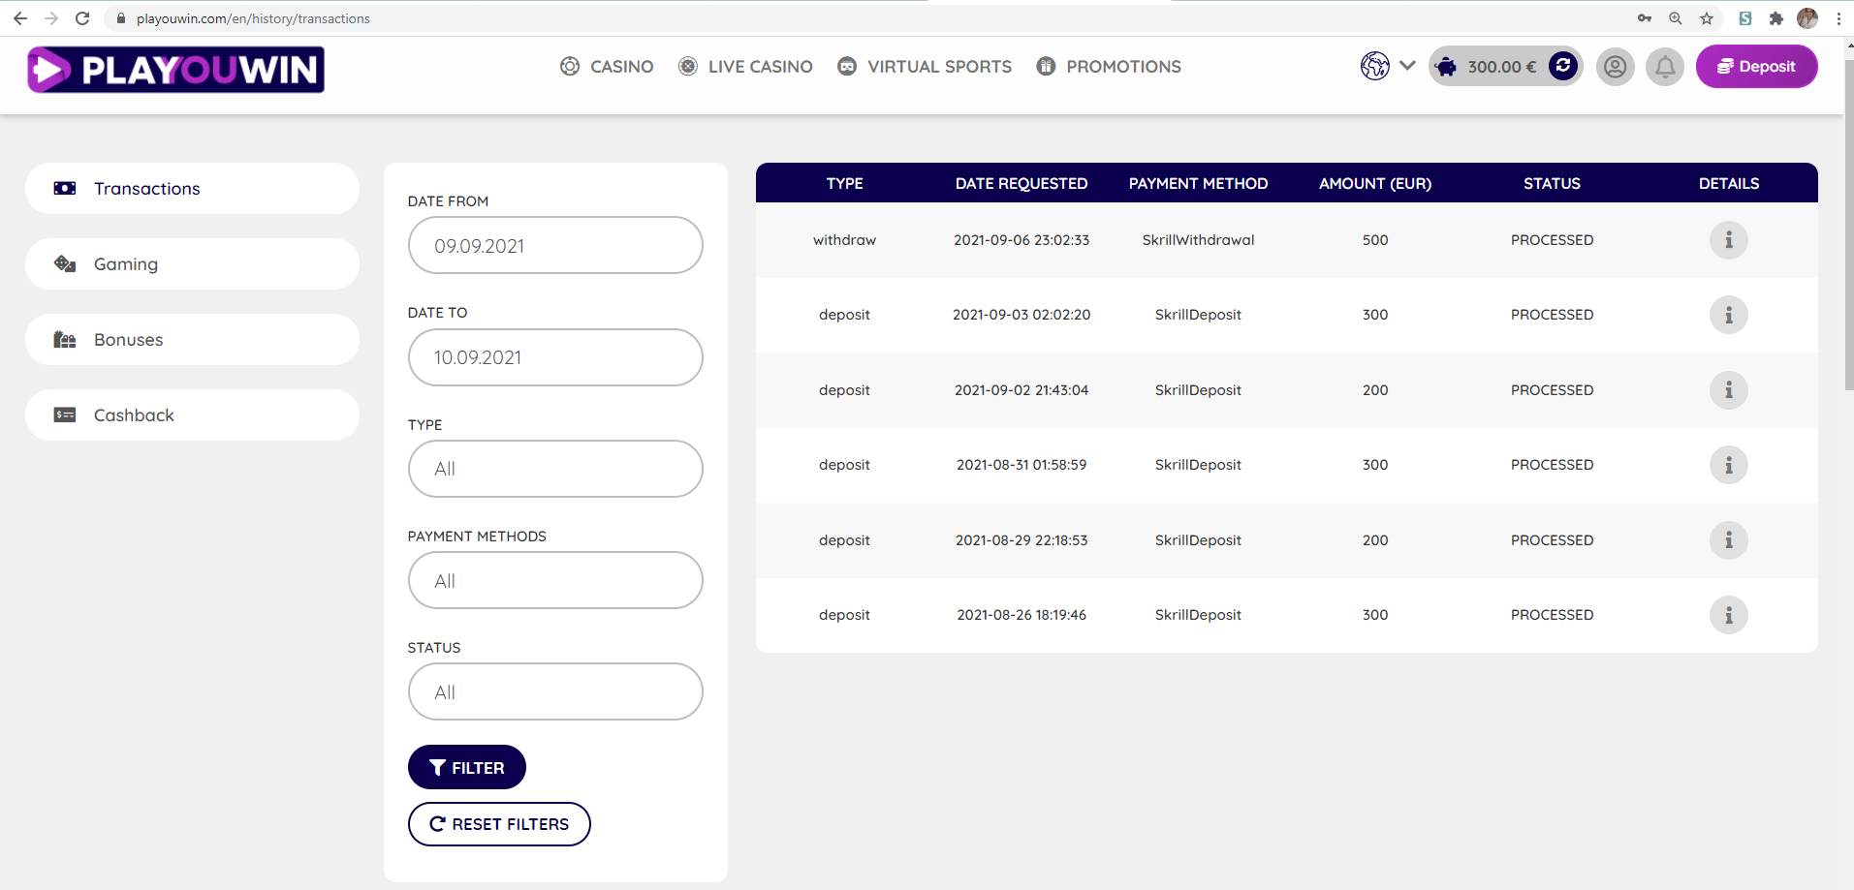Click the PAYMENT METHOD column header
Screen dimensions: 1854x890
coord(1198,183)
